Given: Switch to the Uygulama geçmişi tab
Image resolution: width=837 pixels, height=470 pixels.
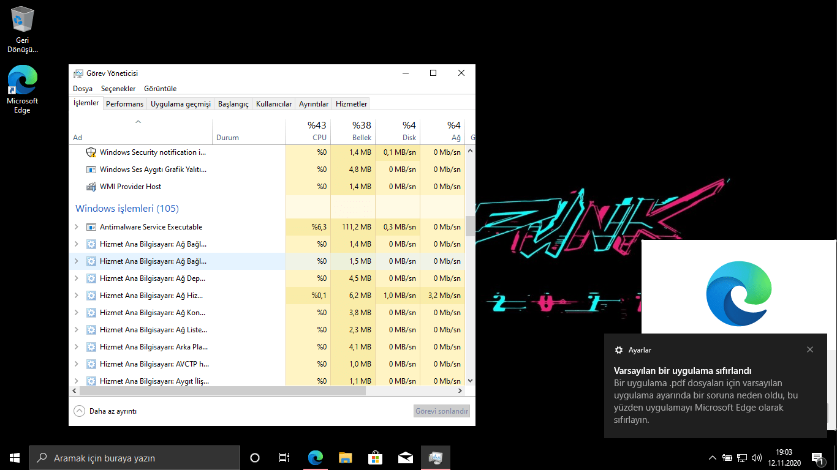Looking at the screenshot, I should click(181, 104).
